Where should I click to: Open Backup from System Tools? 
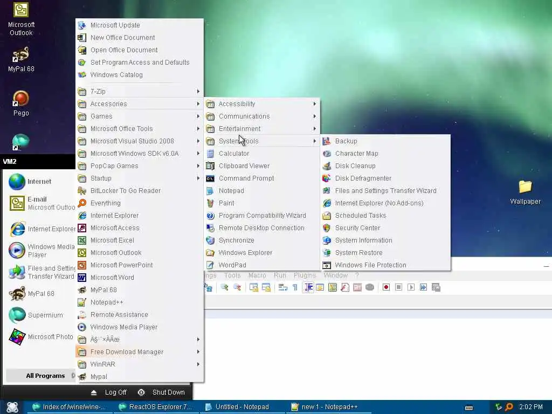[x=385, y=141]
